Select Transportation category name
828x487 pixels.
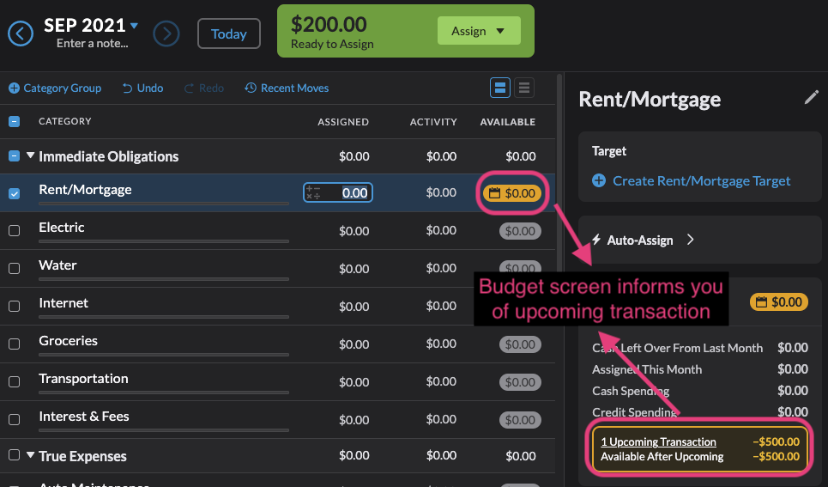coord(83,379)
